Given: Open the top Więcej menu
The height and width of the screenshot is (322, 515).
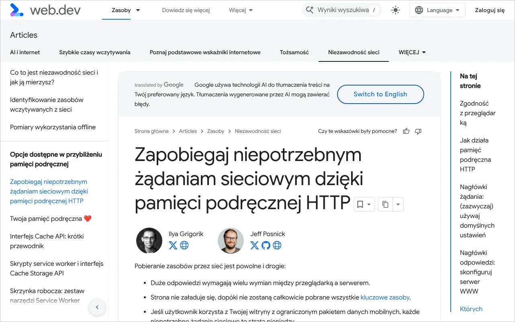Looking at the screenshot, I should point(241,10).
